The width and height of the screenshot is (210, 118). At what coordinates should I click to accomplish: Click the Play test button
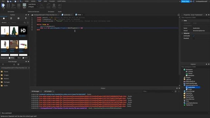click(3, 6)
